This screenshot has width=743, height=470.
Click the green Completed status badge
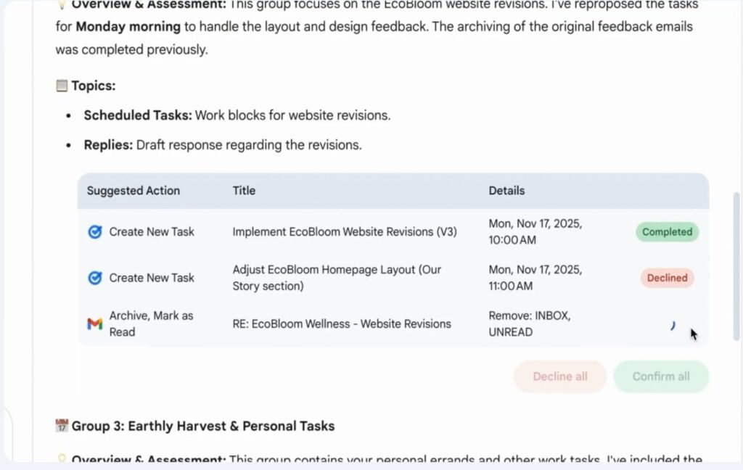667,232
